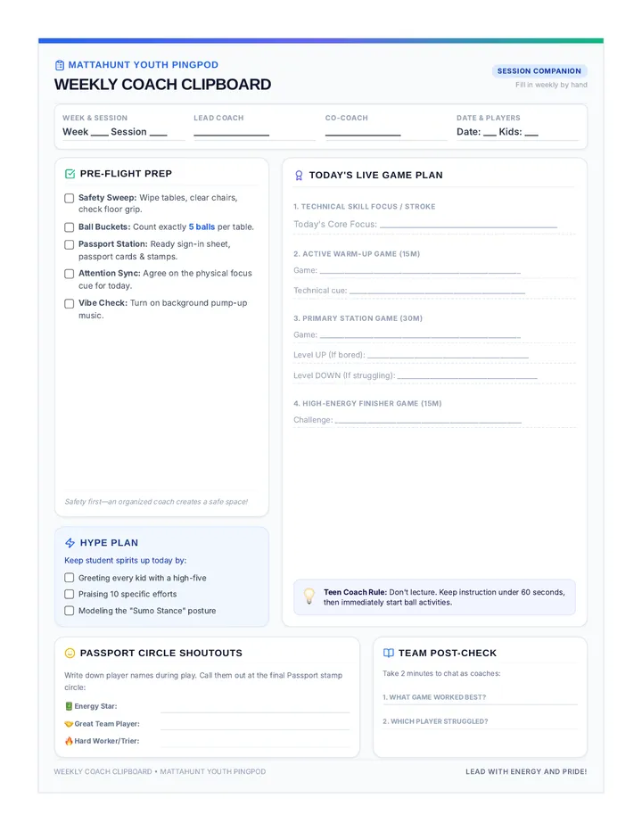The width and height of the screenshot is (642, 831).
Task: Click the green checkmark icon for Pre-Flight Prep
Action: click(x=70, y=174)
